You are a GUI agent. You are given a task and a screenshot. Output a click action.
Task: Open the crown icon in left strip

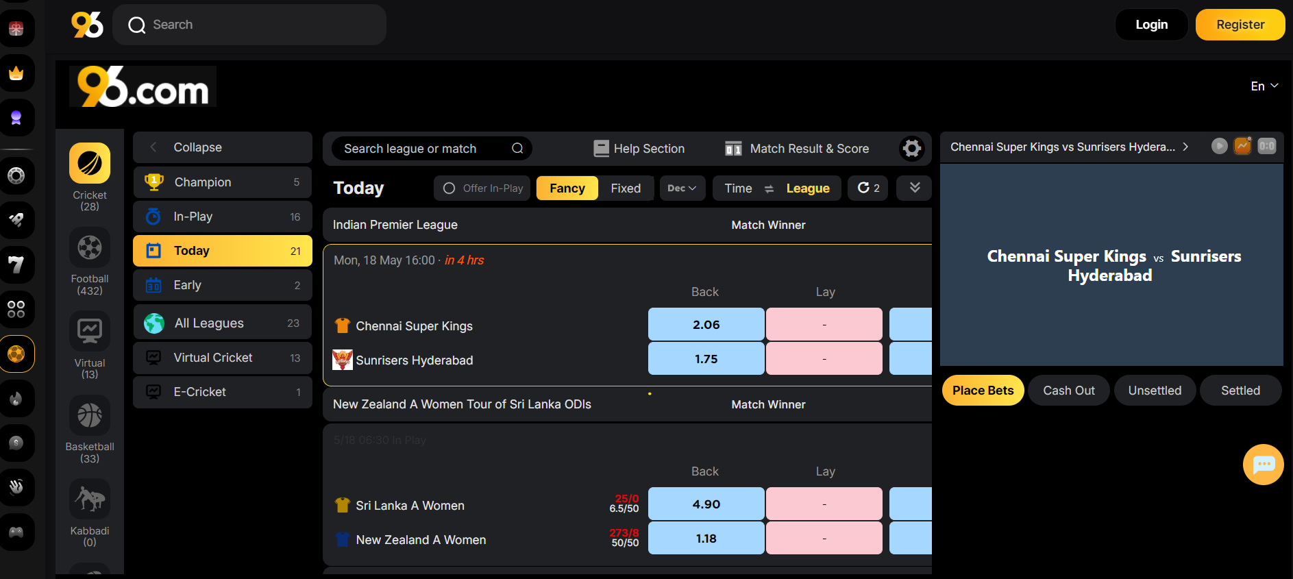coord(16,73)
